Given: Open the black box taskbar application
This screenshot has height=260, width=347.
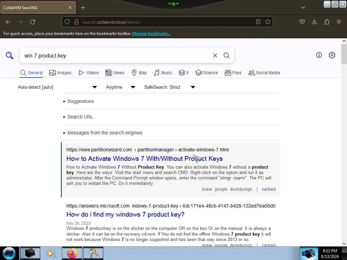Looking at the screenshot, I should [x=30, y=253].
